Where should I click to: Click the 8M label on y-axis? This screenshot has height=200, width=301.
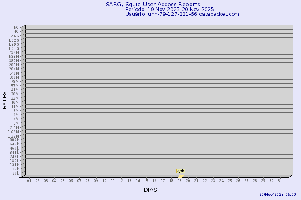pos(16,110)
